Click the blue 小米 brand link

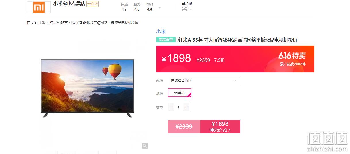point(161,31)
